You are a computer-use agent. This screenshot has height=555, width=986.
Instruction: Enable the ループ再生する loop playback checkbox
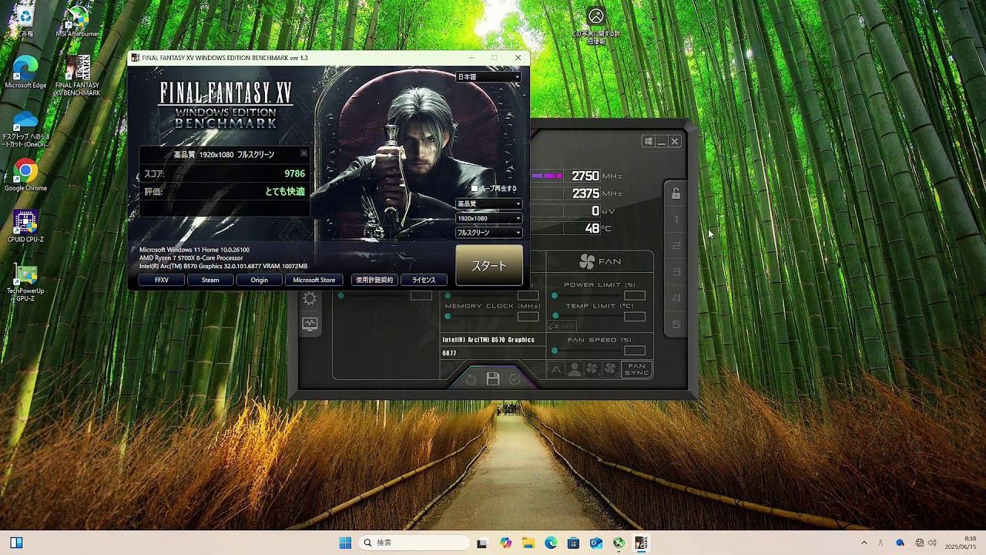[475, 188]
